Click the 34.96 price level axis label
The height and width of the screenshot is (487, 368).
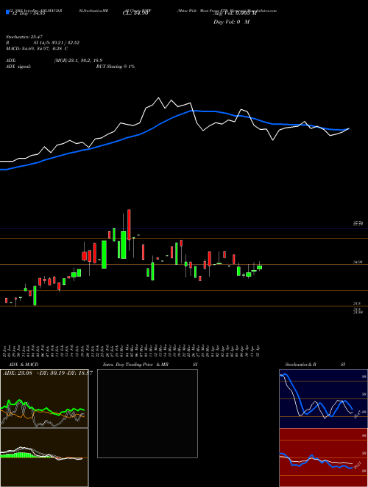point(358,263)
